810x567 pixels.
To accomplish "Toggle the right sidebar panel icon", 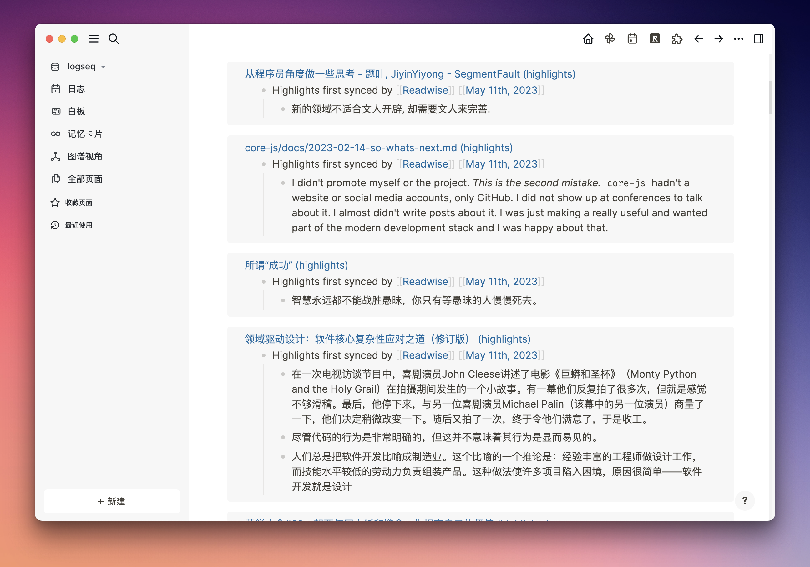I will 758,39.
